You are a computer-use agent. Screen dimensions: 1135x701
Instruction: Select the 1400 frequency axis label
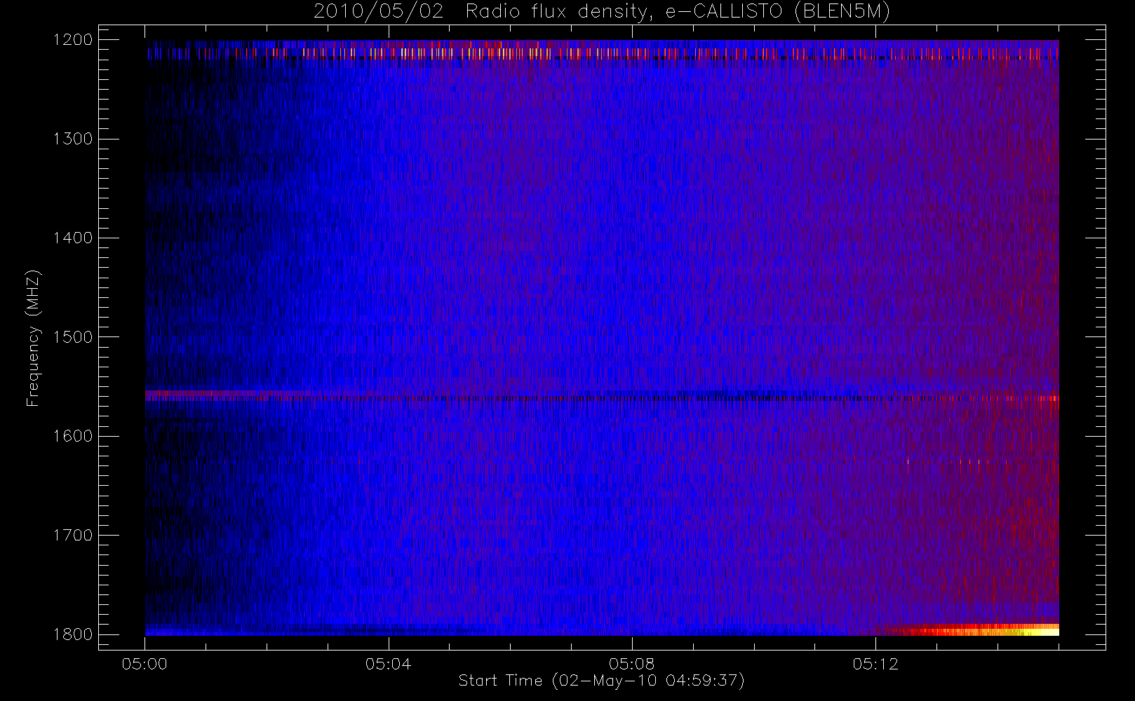[x=73, y=238]
